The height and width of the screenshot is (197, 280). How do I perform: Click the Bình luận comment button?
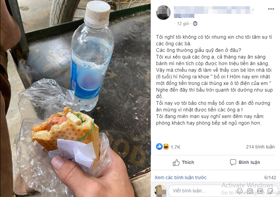coord(245,162)
